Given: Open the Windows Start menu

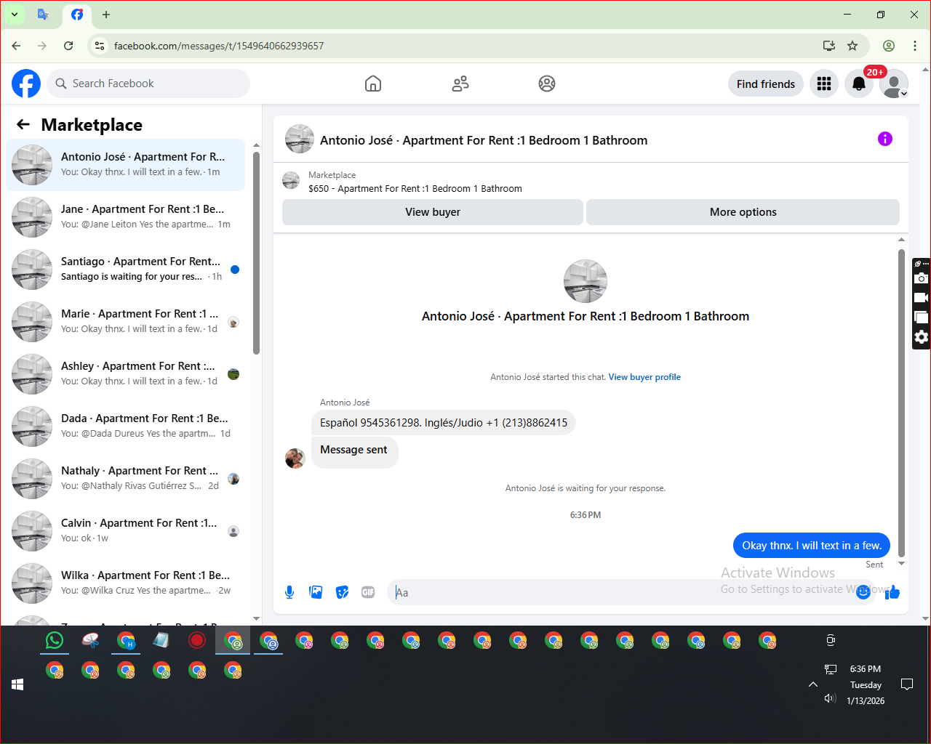Looking at the screenshot, I should point(17,684).
